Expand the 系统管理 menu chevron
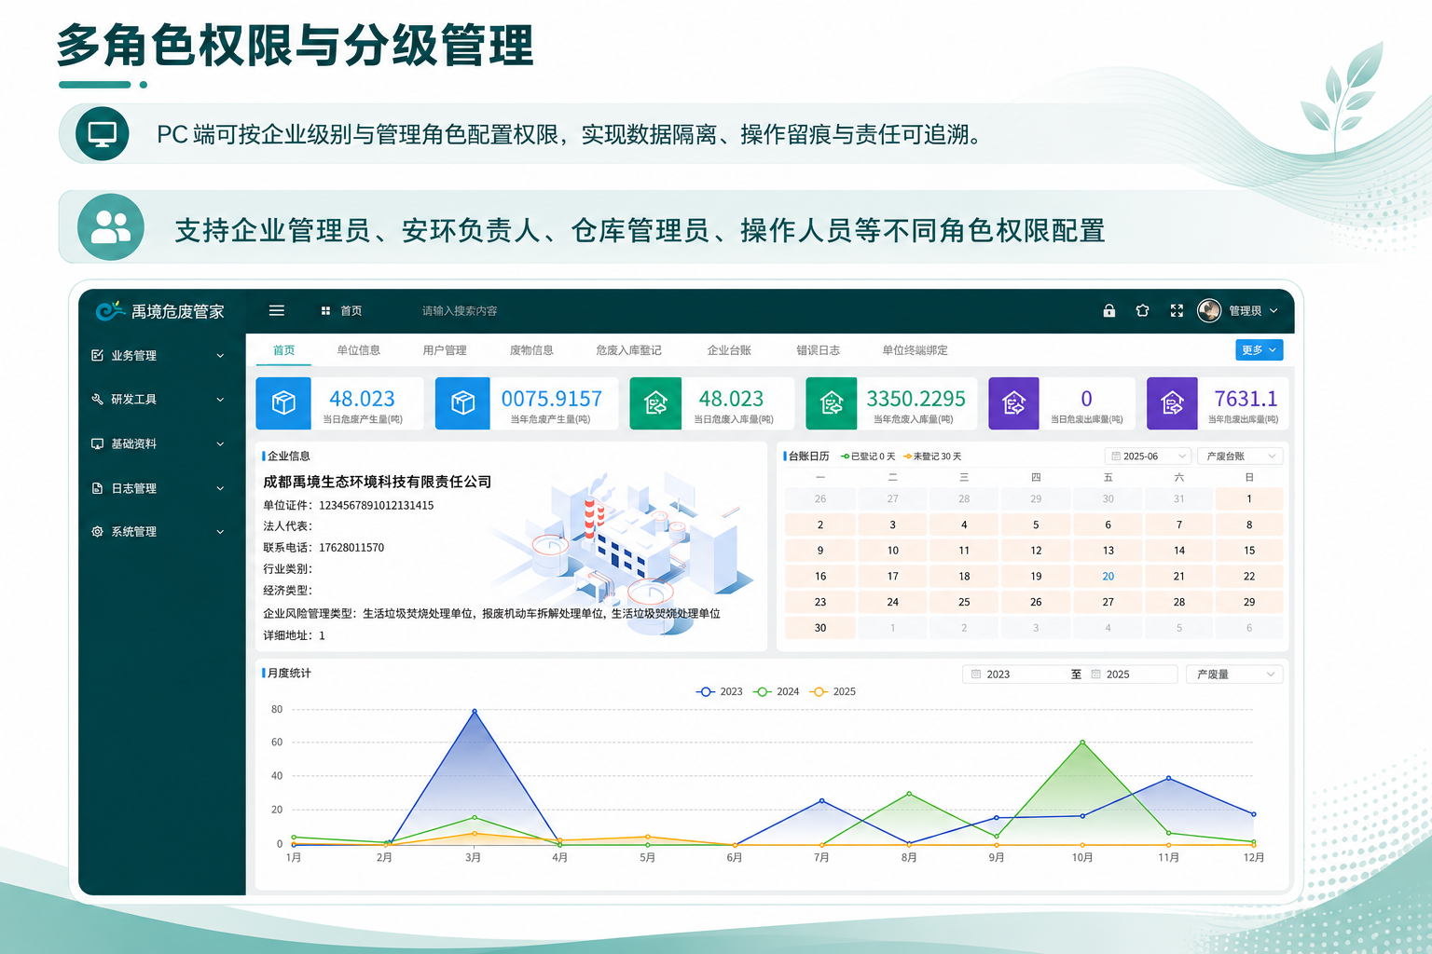Image resolution: width=1432 pixels, height=954 pixels. pos(220,532)
